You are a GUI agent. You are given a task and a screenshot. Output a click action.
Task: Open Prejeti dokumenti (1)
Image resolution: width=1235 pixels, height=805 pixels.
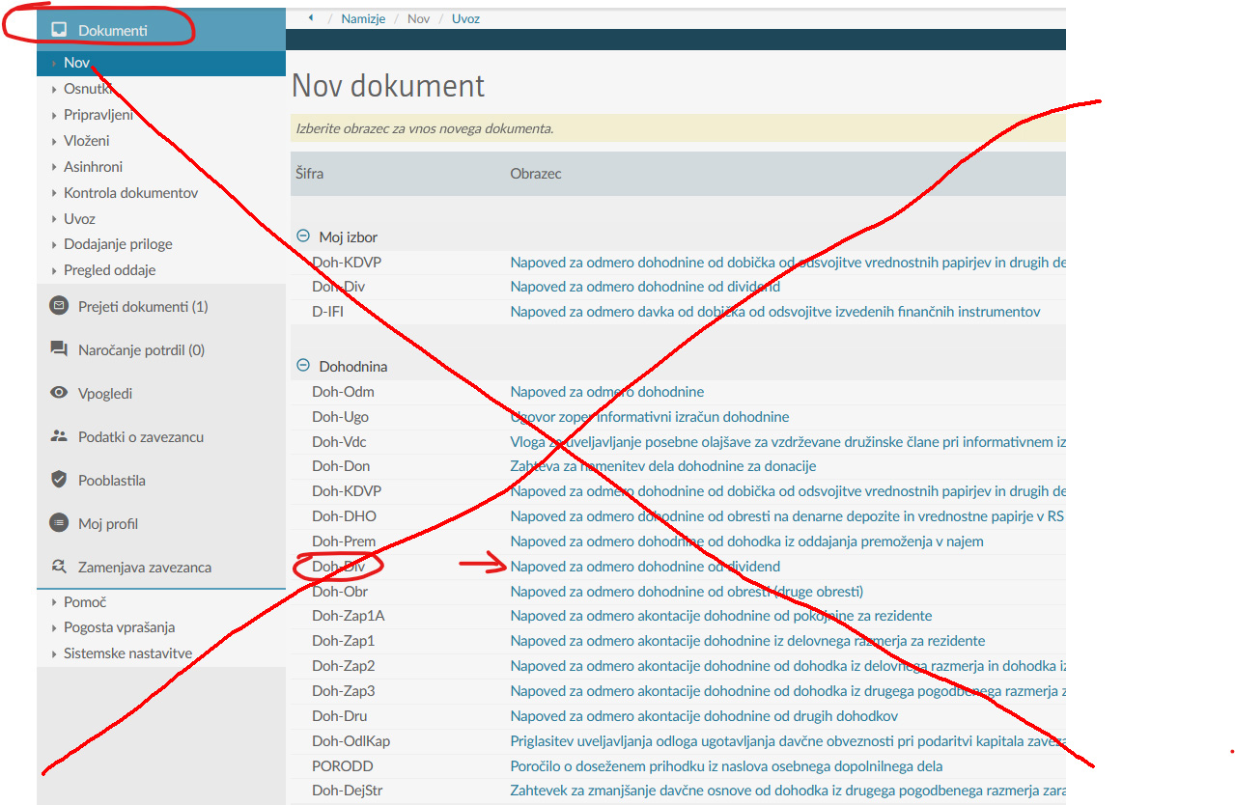143,306
